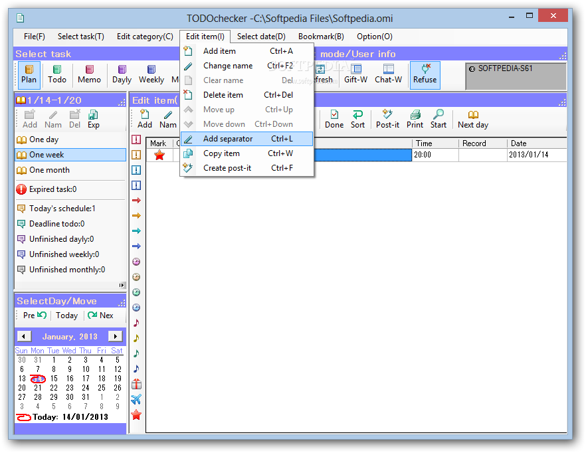Screen dimensions: 586x453
Task: Show previous month in calendar
Action: tap(25, 336)
